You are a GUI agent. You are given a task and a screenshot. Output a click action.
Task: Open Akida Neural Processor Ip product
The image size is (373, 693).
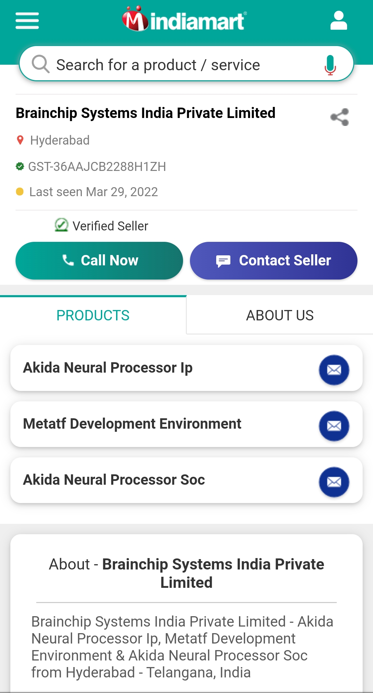[x=107, y=368]
